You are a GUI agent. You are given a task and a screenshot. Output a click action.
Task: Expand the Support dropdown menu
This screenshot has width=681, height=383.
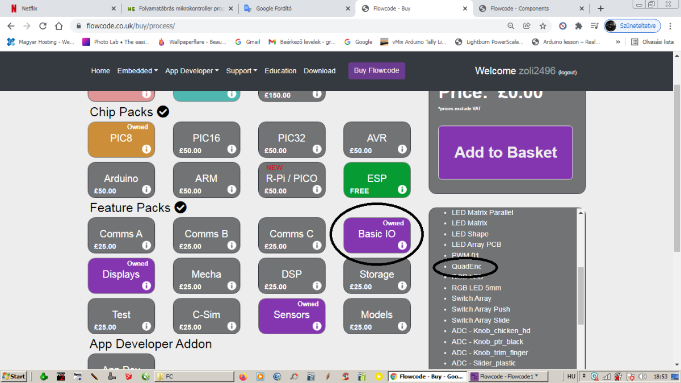pyautogui.click(x=242, y=71)
